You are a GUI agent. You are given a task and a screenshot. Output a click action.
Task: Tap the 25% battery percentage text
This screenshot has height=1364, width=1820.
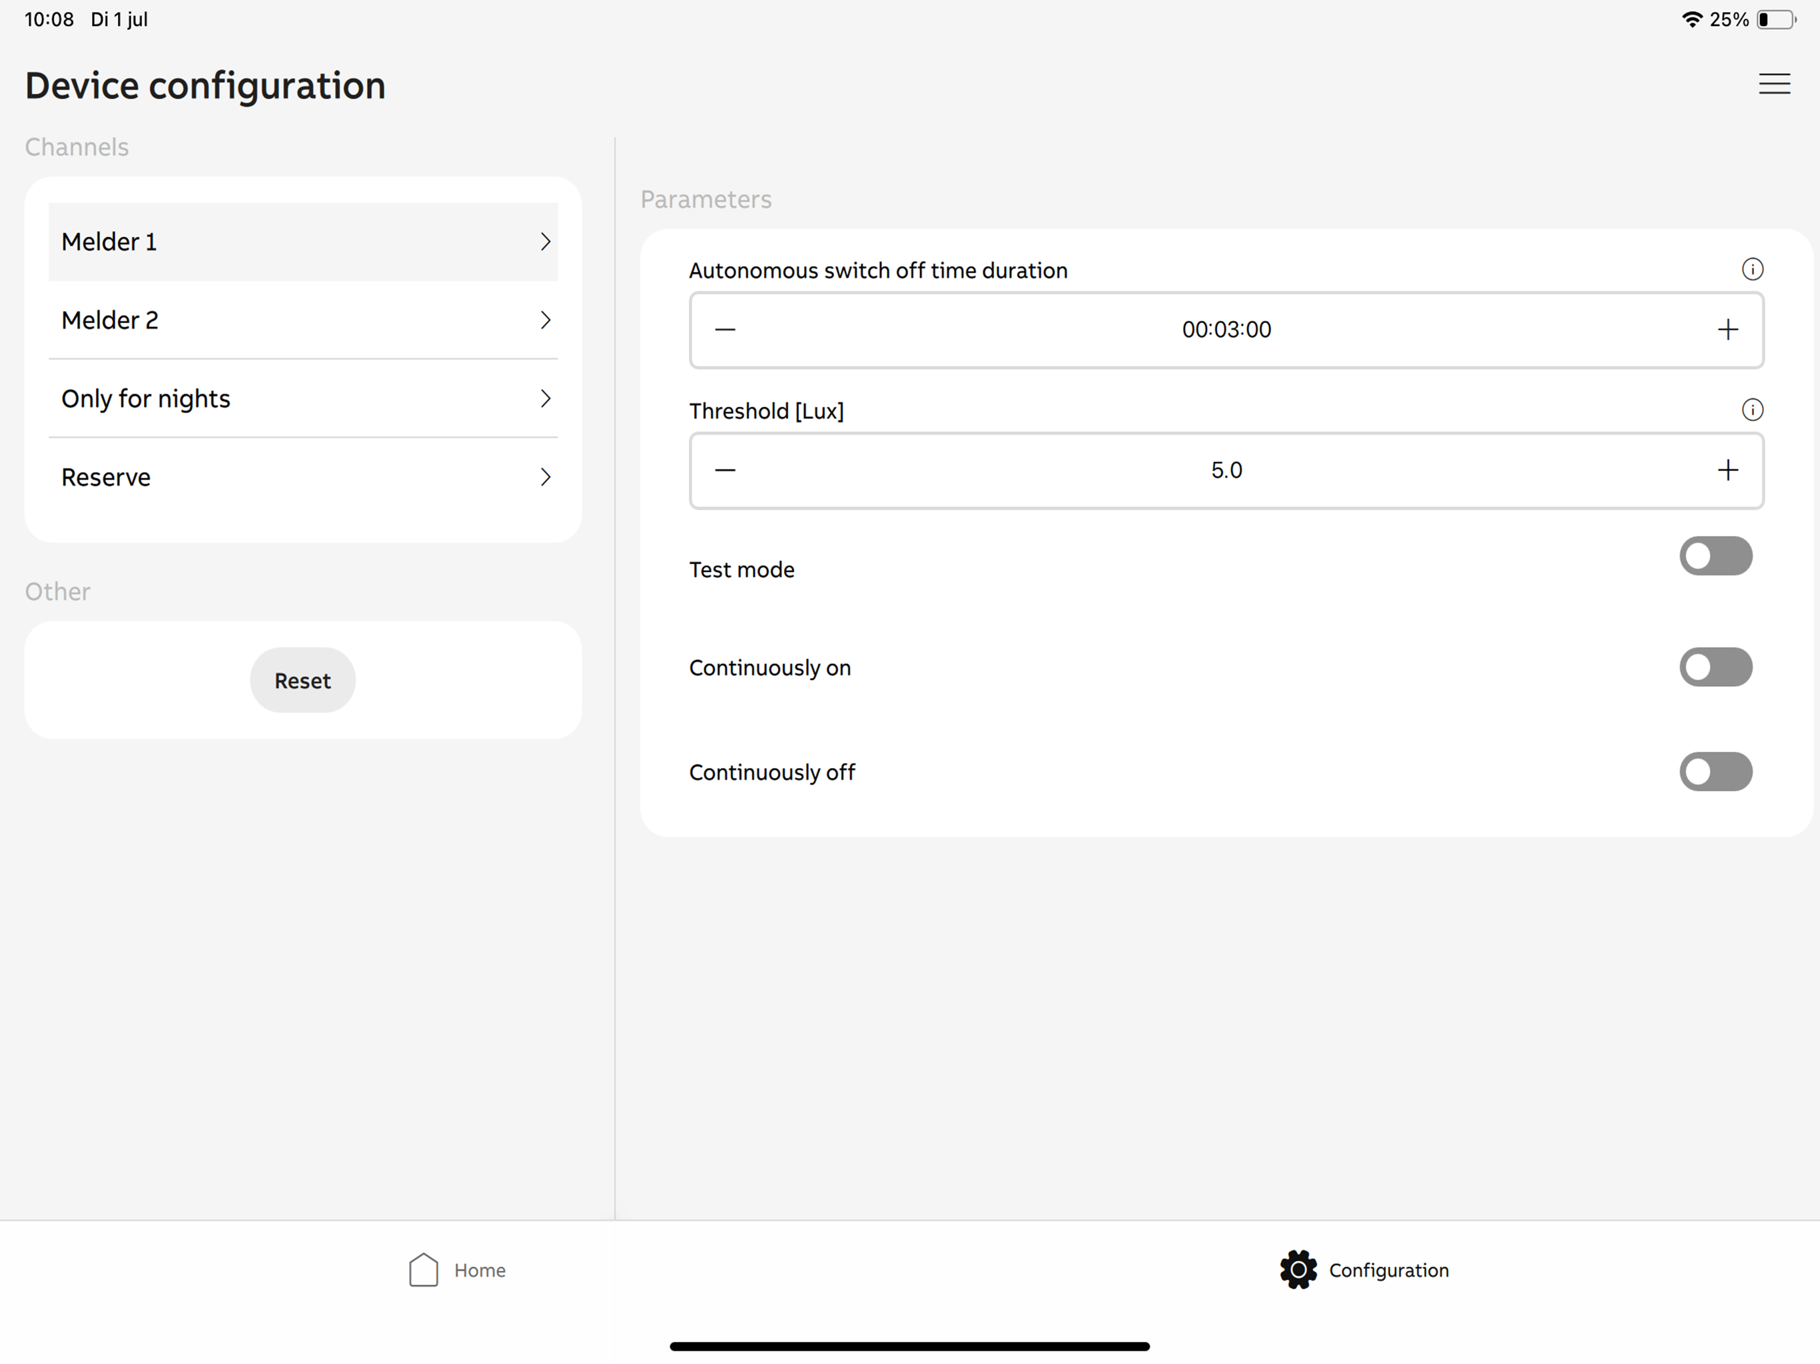click(1729, 20)
